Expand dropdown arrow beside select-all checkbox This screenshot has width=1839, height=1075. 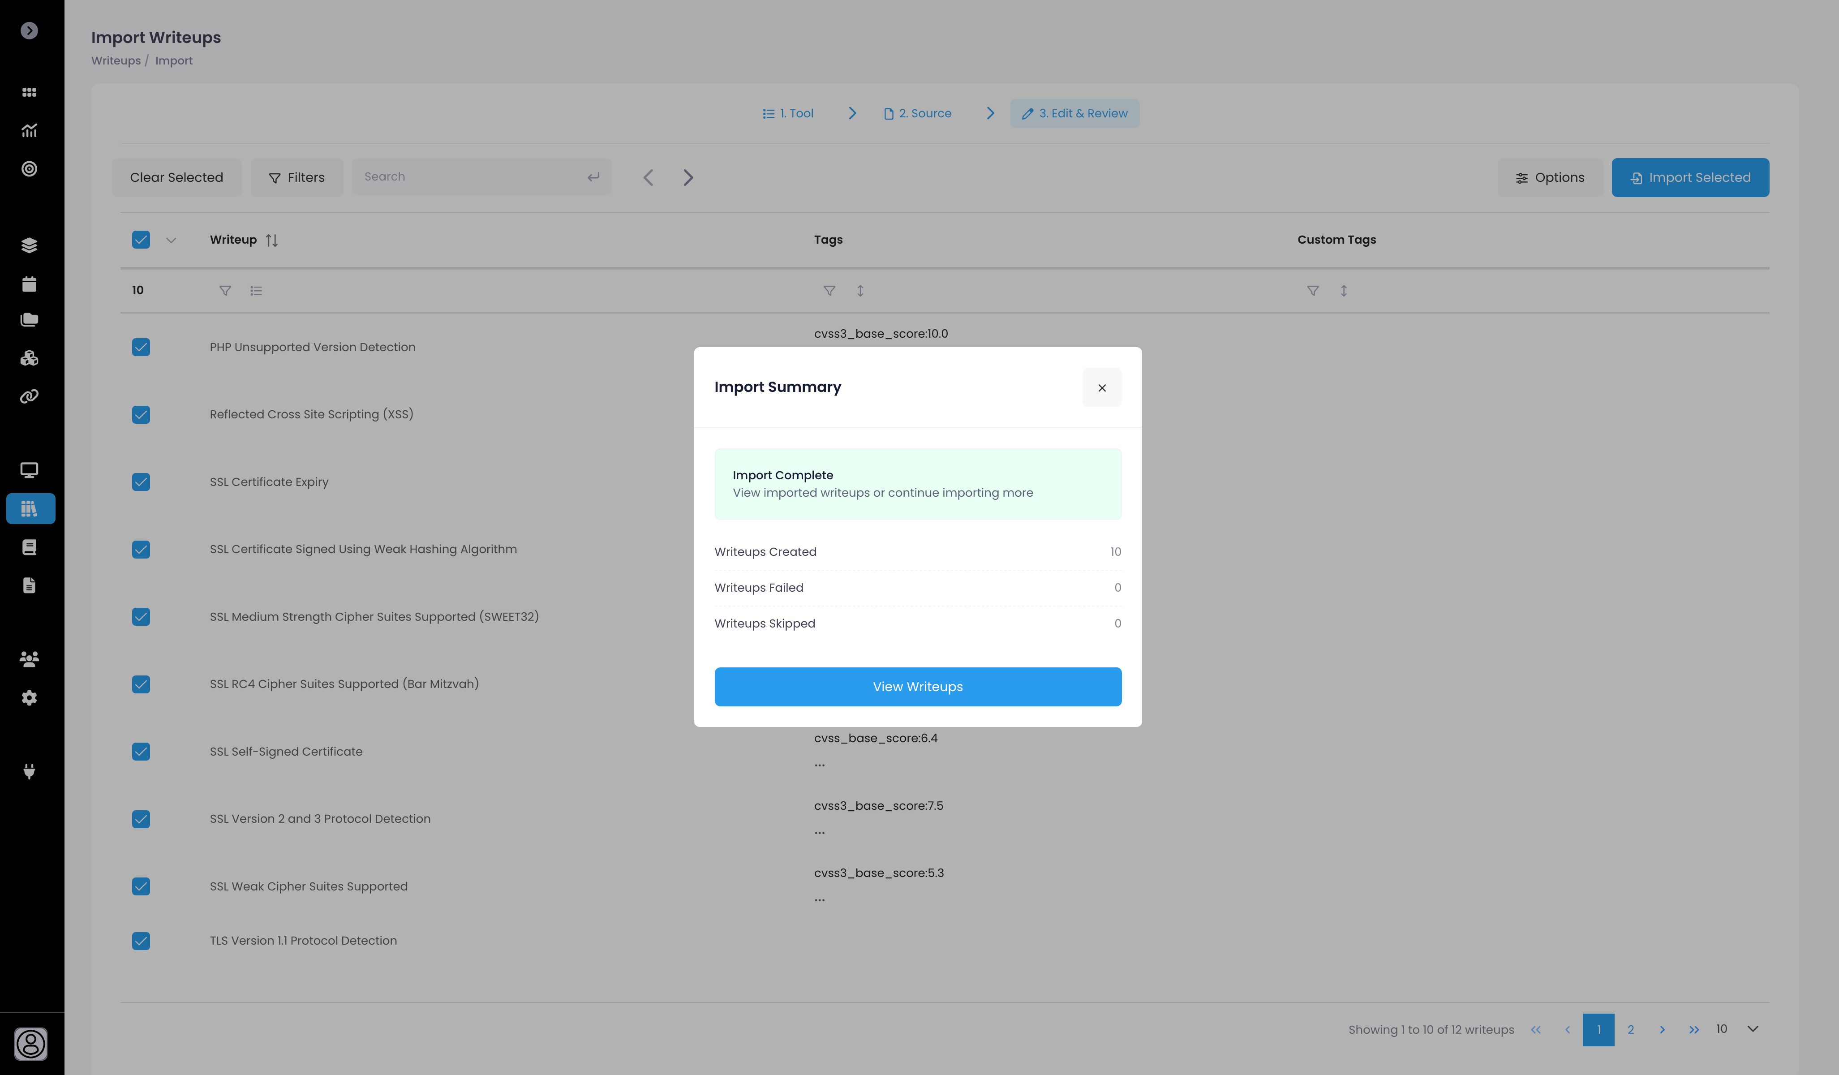pos(171,240)
